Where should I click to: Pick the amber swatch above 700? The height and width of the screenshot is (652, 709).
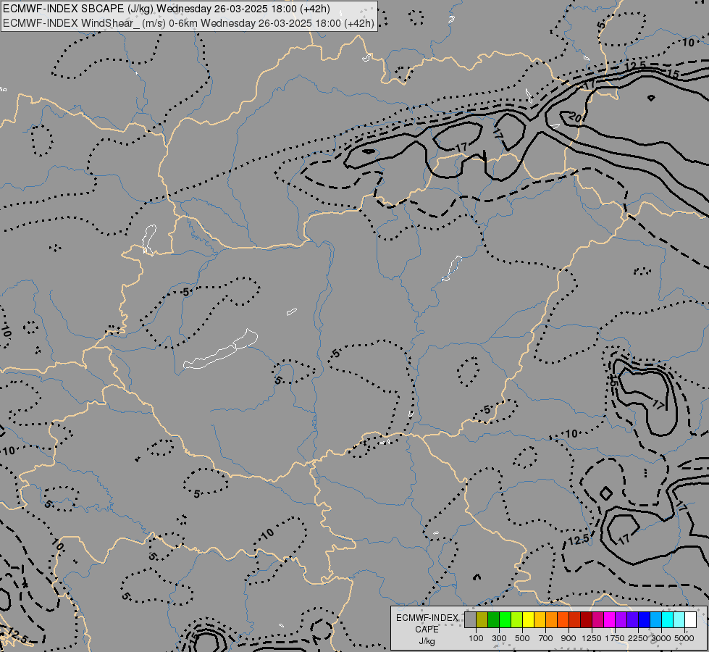540,620
